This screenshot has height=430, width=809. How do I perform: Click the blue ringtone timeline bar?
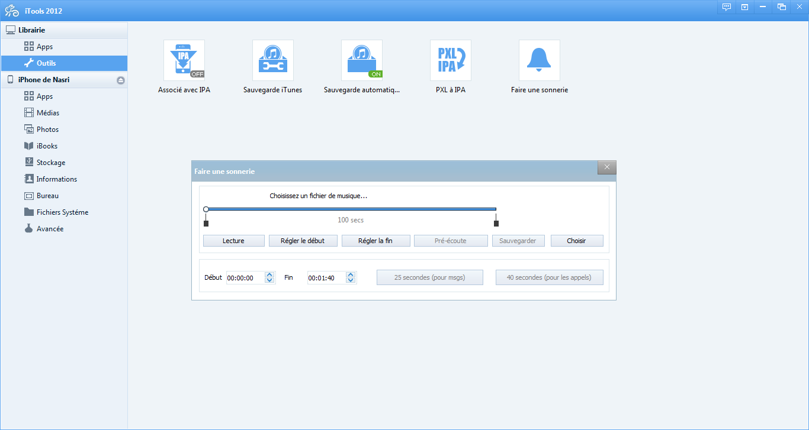351,209
